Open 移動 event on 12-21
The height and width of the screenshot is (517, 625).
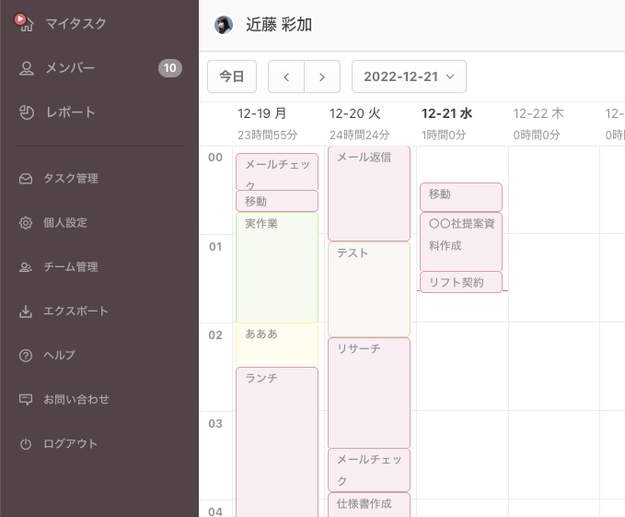pyautogui.click(x=461, y=197)
